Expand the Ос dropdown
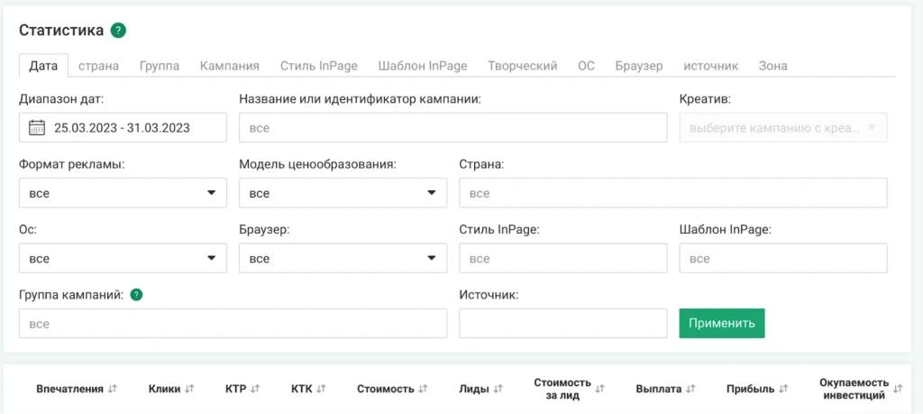This screenshot has height=414, width=923. (123, 259)
